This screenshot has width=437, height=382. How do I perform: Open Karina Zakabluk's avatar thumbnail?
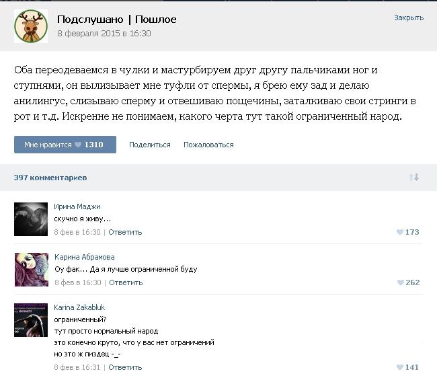[x=31, y=320]
